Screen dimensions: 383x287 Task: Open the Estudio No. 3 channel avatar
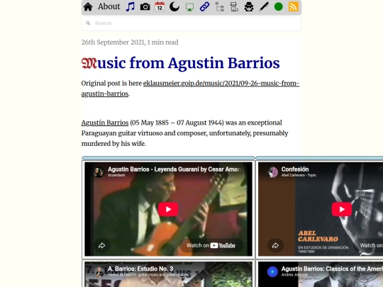99,271
